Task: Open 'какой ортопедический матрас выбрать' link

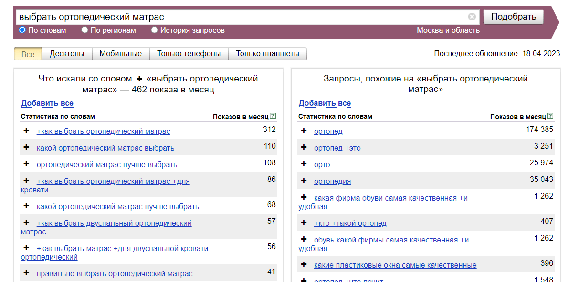Action: point(105,148)
